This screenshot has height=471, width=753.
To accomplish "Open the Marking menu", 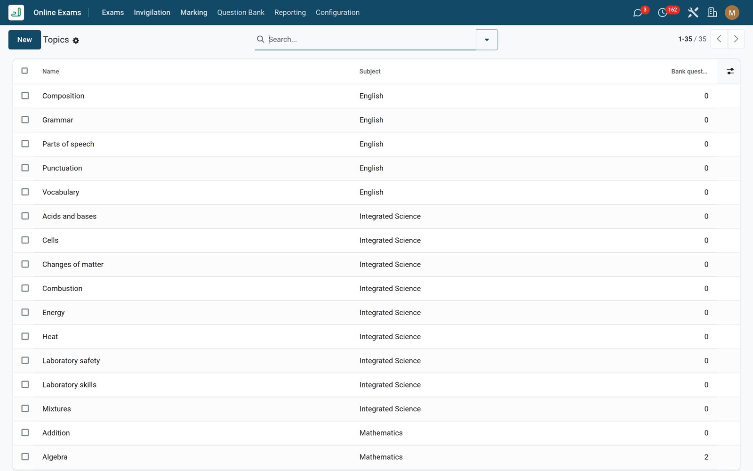I will (194, 13).
